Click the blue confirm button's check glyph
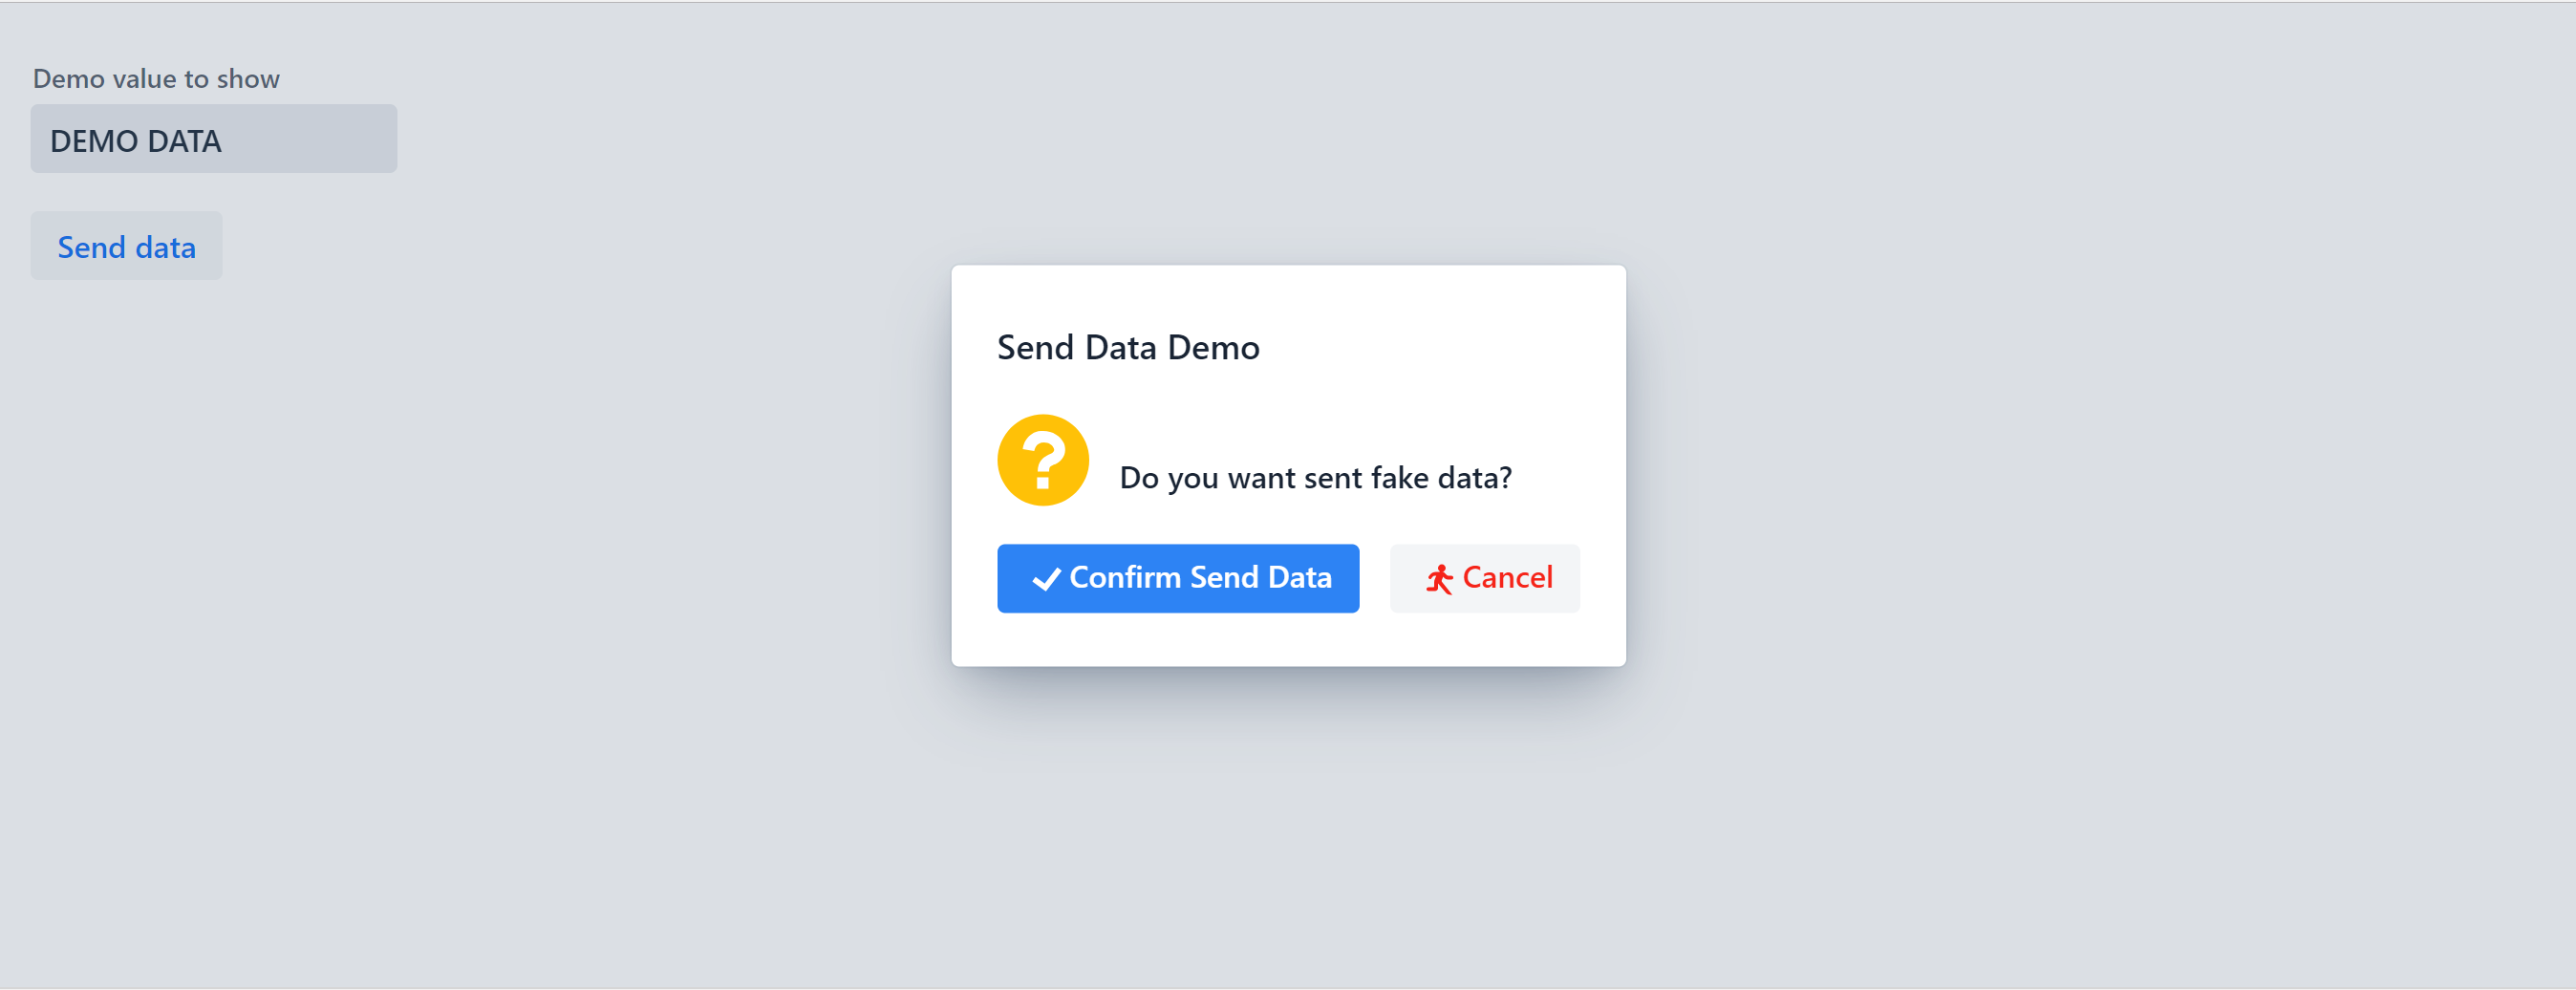This screenshot has height=990, width=2576. click(x=1046, y=579)
